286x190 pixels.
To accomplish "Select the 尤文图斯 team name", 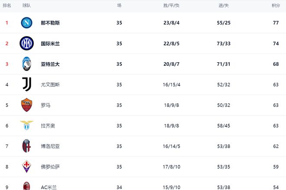I will click(50, 85).
